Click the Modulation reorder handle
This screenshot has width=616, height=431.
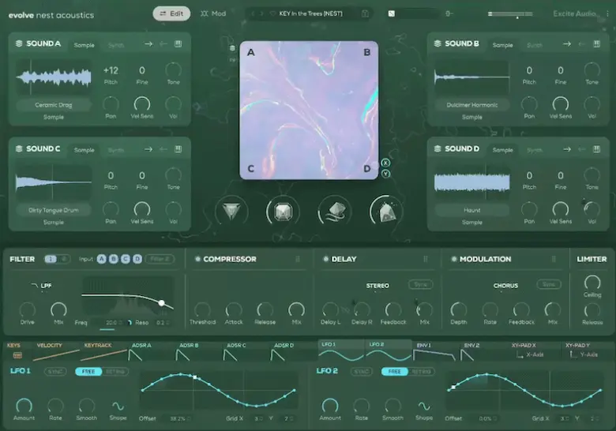point(554,259)
